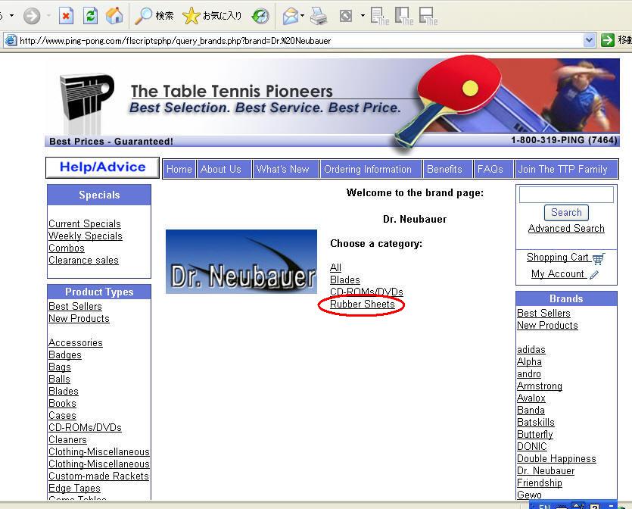Open the Armstrong brand link
The height and width of the screenshot is (509, 632).
coord(540,386)
